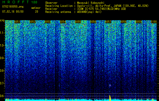Select the filename 0702160050.png
The width and height of the screenshot is (159, 101).
pyautogui.click(x=13, y=7)
